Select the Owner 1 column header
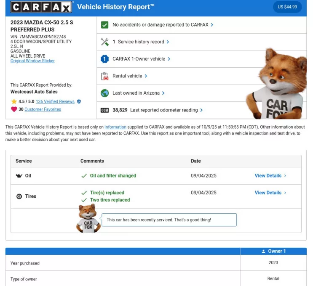Viewport: 313px width, 286px height. [273, 251]
